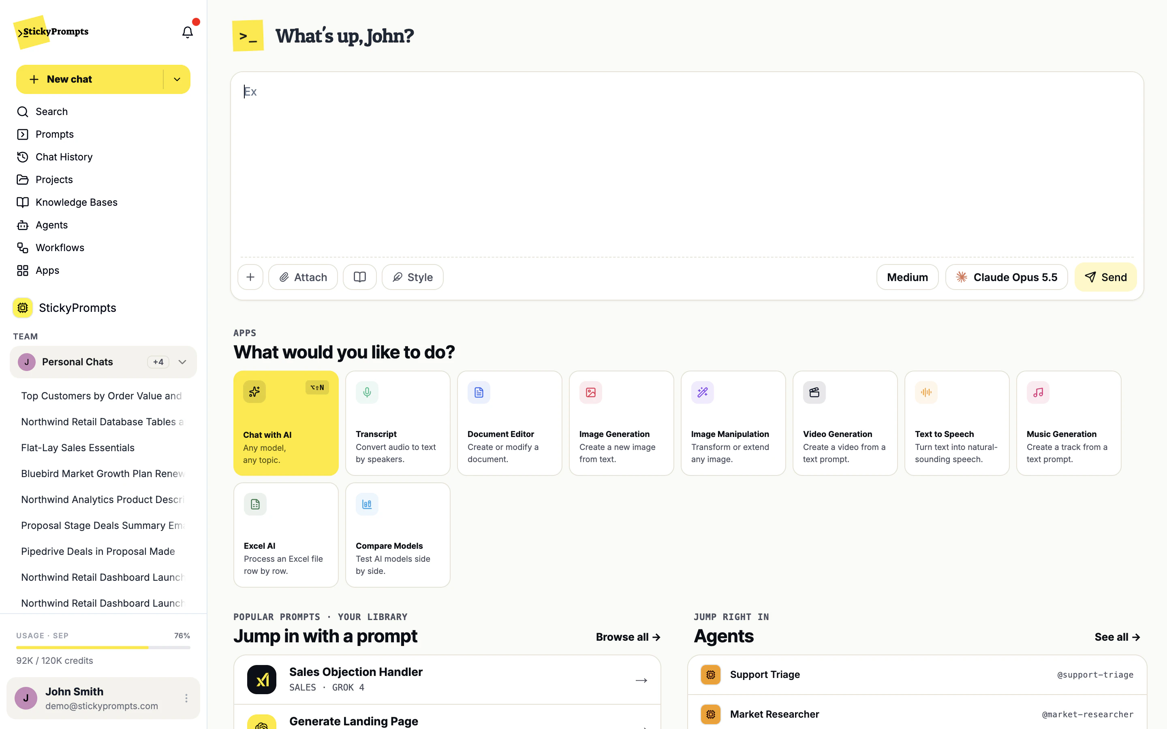Open the Music Generation app card

pos(1069,423)
